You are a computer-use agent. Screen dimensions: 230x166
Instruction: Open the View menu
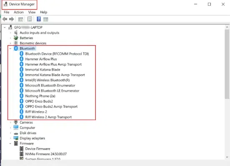click(x=32, y=12)
